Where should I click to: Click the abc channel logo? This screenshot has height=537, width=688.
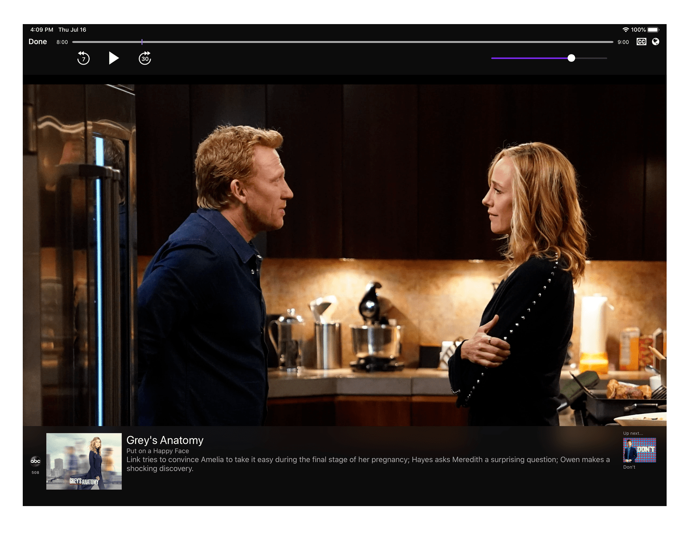pyautogui.click(x=35, y=461)
